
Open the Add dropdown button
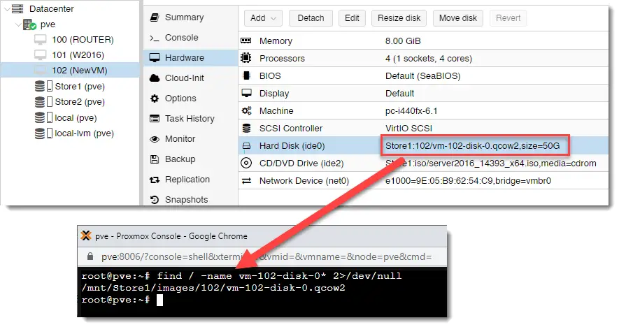[x=263, y=18]
